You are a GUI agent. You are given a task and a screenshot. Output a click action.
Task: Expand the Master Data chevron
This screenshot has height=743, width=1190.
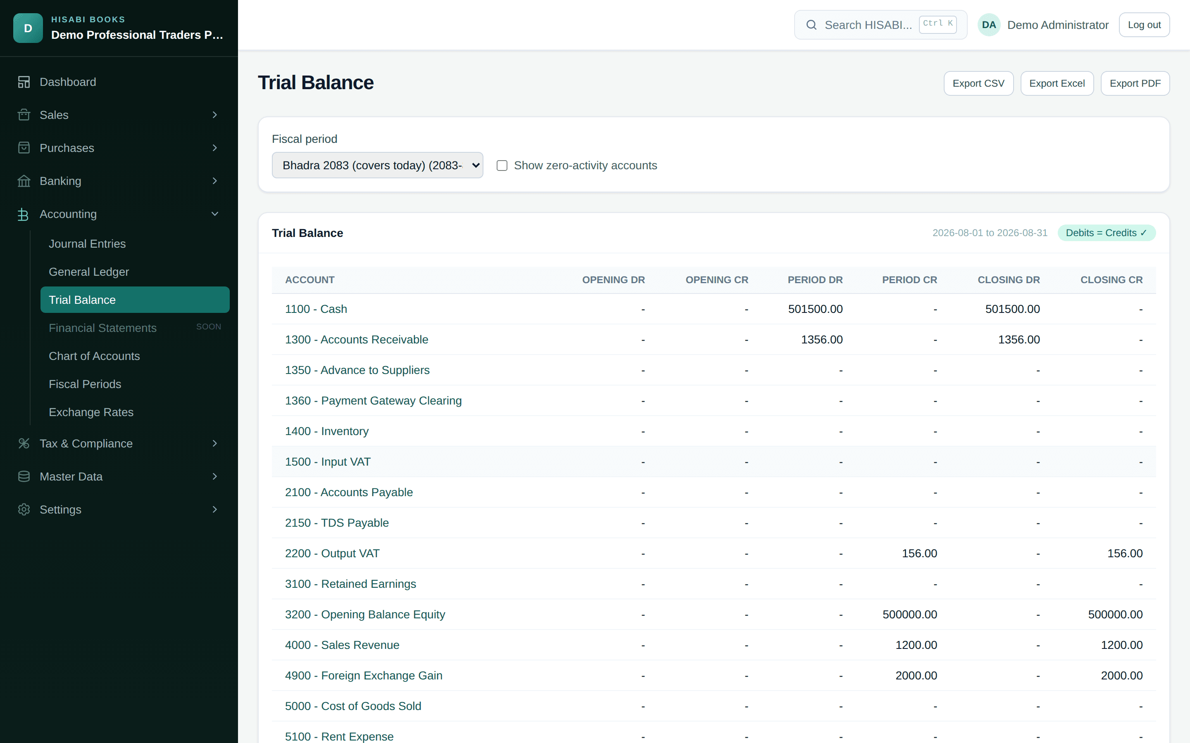click(x=214, y=476)
